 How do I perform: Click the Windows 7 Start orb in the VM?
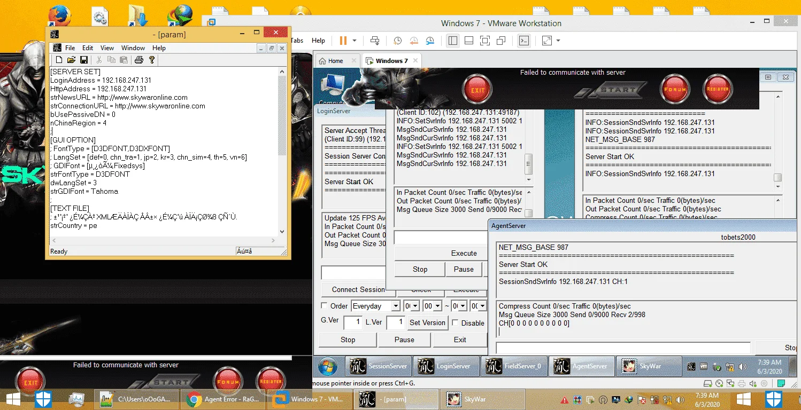click(x=328, y=366)
